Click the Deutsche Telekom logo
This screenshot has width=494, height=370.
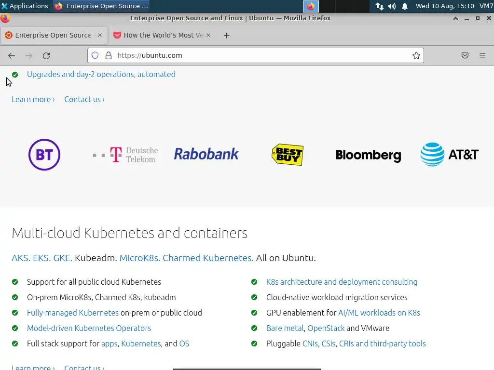pyautogui.click(x=125, y=155)
